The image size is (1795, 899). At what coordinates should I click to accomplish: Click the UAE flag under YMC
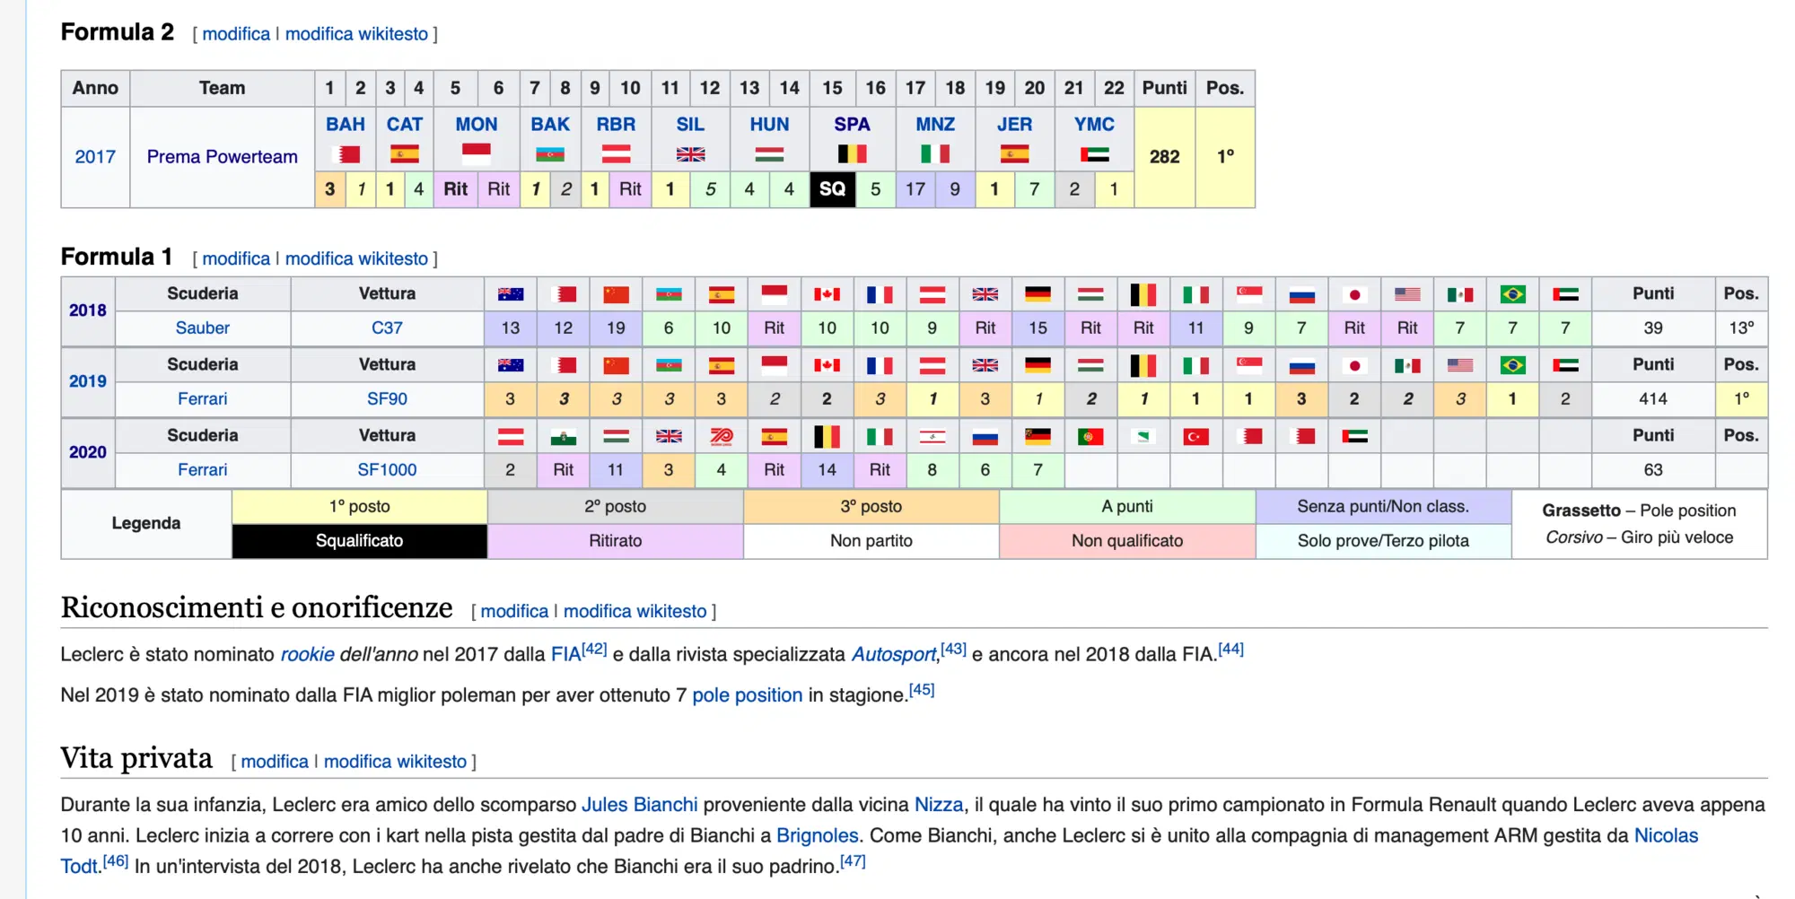1094,154
